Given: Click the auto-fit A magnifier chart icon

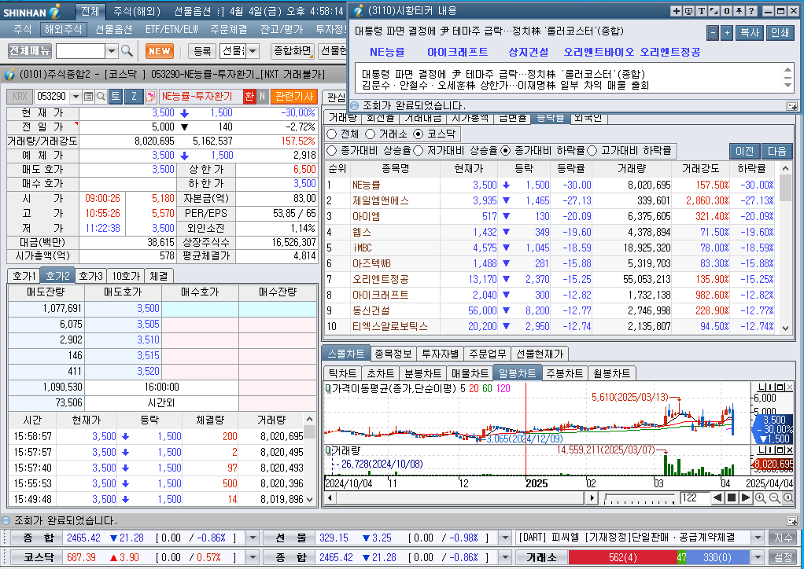Looking at the screenshot, I should click(788, 497).
